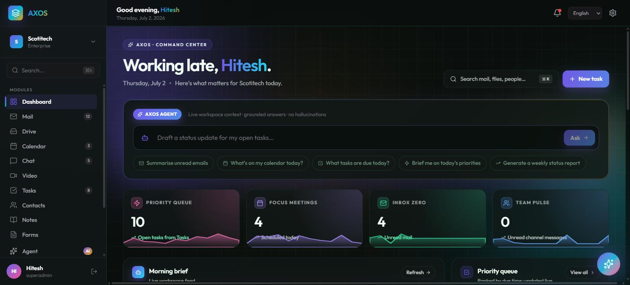
Task: Click the Morning brief robot icon
Action: coord(138,272)
